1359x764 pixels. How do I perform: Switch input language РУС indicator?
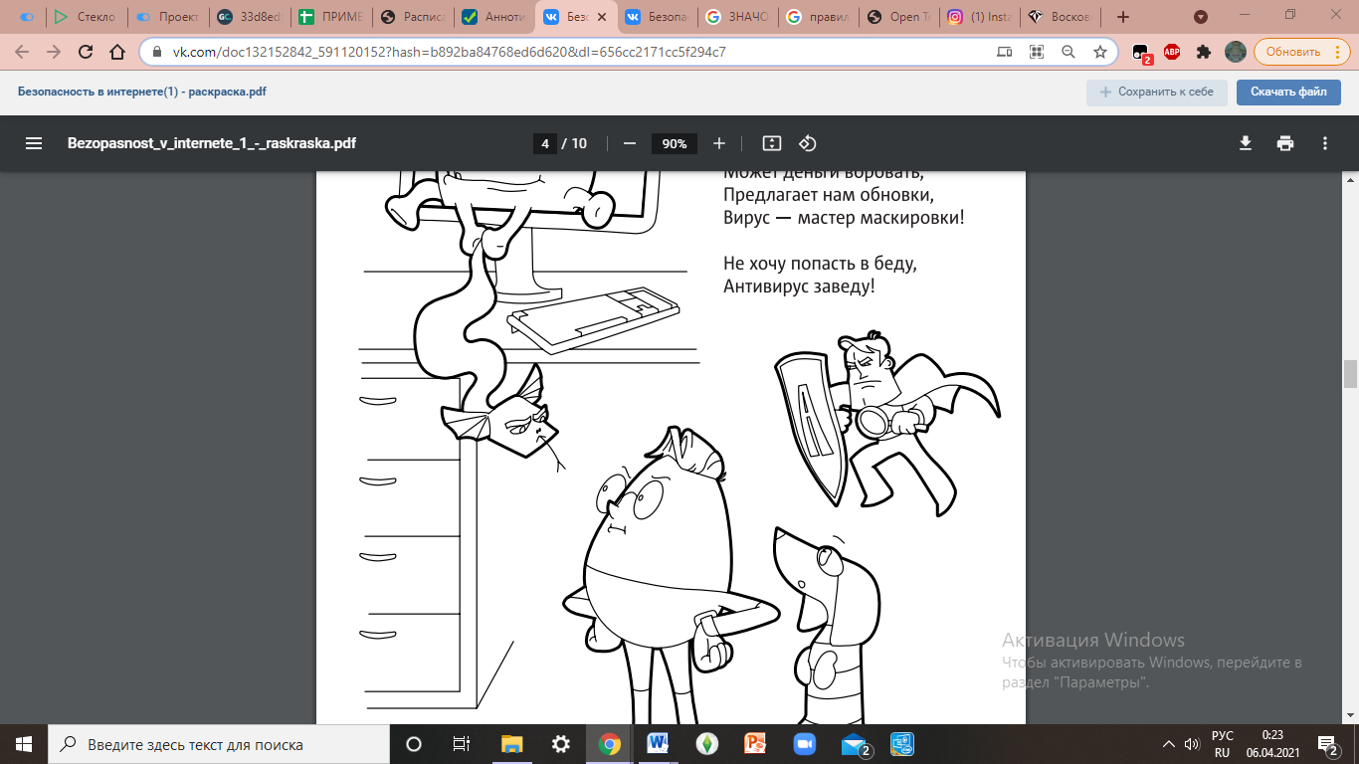point(1223,744)
